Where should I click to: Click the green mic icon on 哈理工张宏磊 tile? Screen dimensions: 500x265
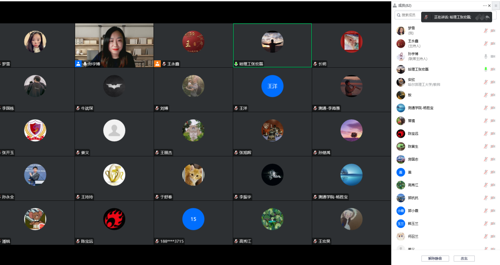(236, 64)
